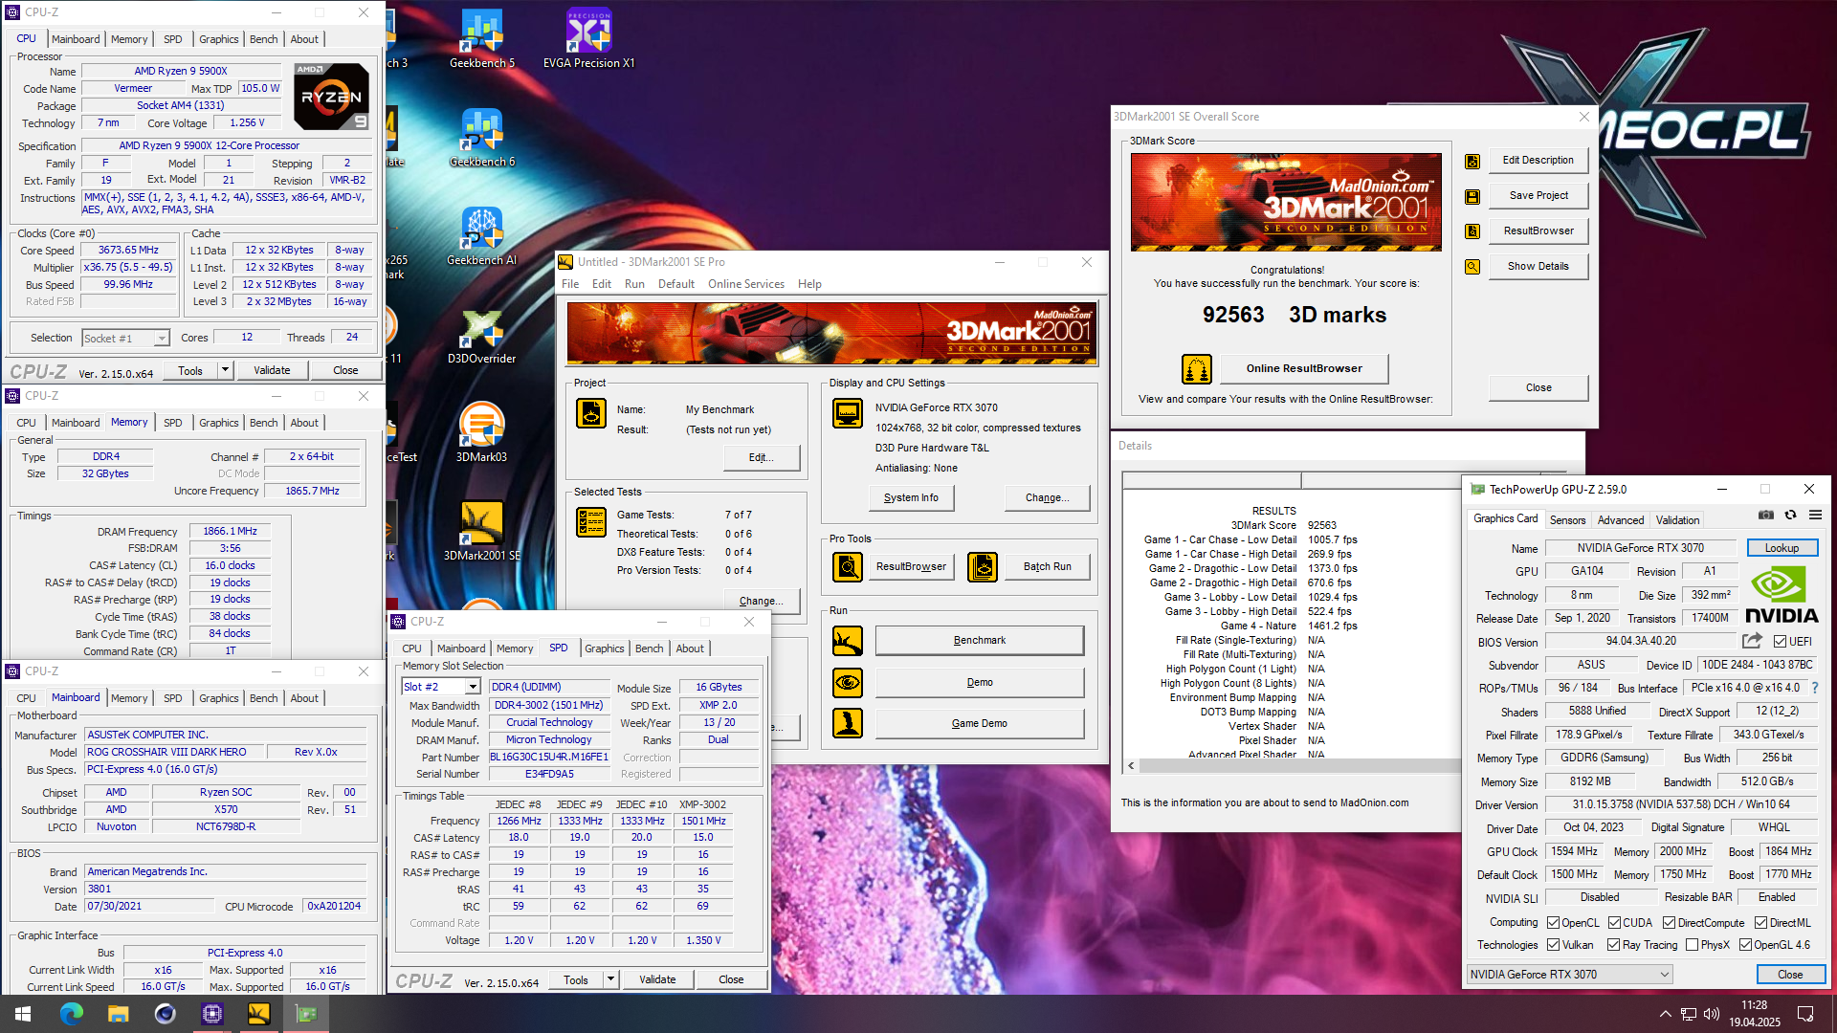Click 3DMark2001 banner image in score window
The image size is (1837, 1033).
1286,202
